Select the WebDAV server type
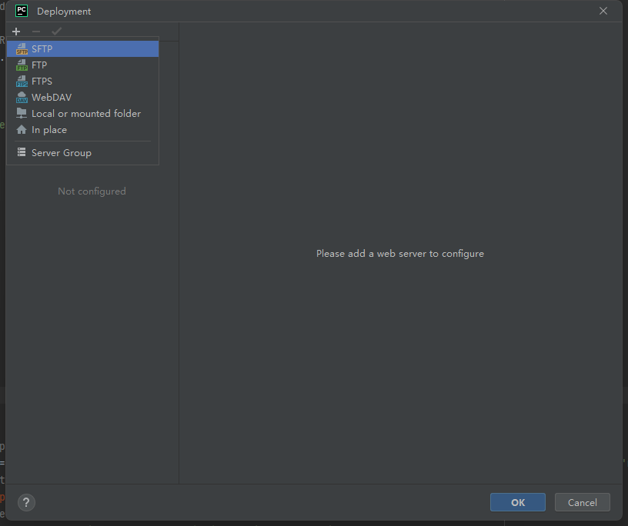 [83, 97]
